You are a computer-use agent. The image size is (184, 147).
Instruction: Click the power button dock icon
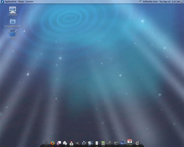click(137, 143)
